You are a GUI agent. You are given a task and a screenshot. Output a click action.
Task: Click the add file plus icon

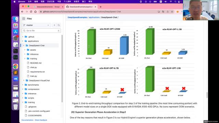[54, 25]
